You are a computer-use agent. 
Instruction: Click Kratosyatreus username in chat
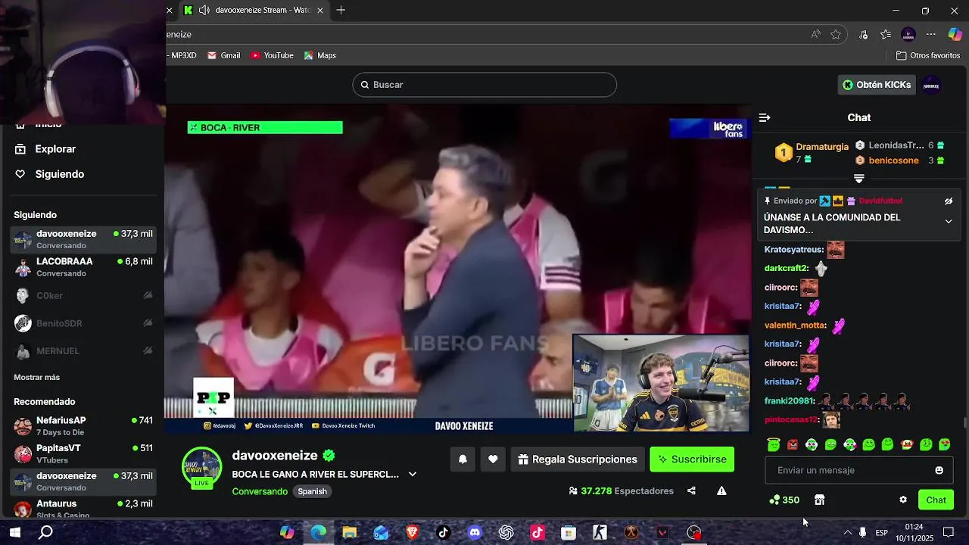click(794, 250)
